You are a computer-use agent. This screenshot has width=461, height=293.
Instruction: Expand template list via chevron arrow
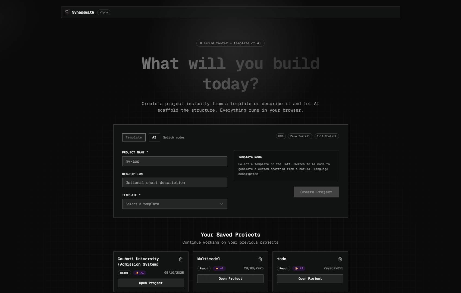(x=222, y=204)
